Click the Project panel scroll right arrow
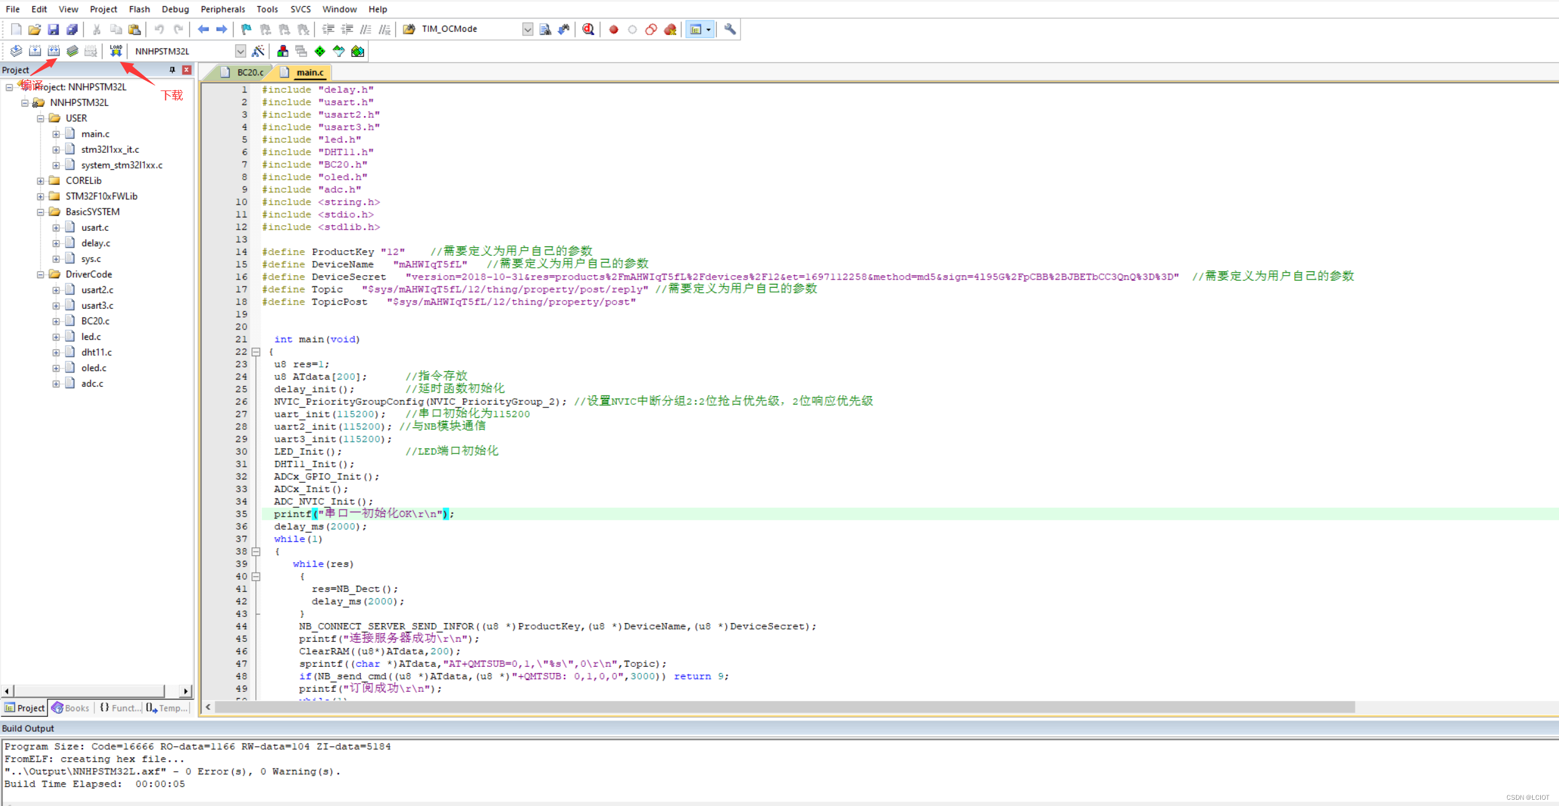 185,691
